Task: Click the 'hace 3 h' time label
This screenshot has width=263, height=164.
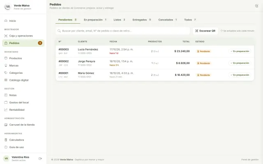Action: point(114,65)
